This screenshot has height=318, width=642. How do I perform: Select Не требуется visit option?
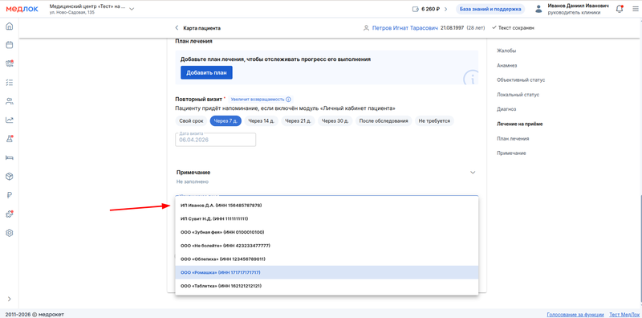pos(434,121)
